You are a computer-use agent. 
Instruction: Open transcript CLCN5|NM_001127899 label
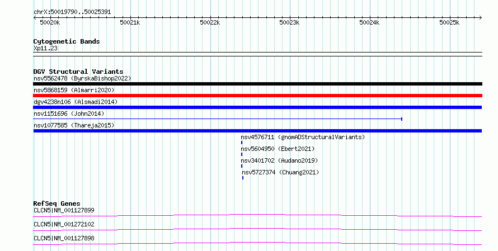point(64,210)
